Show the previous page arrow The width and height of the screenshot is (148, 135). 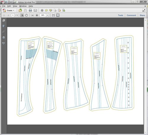[4, 15]
